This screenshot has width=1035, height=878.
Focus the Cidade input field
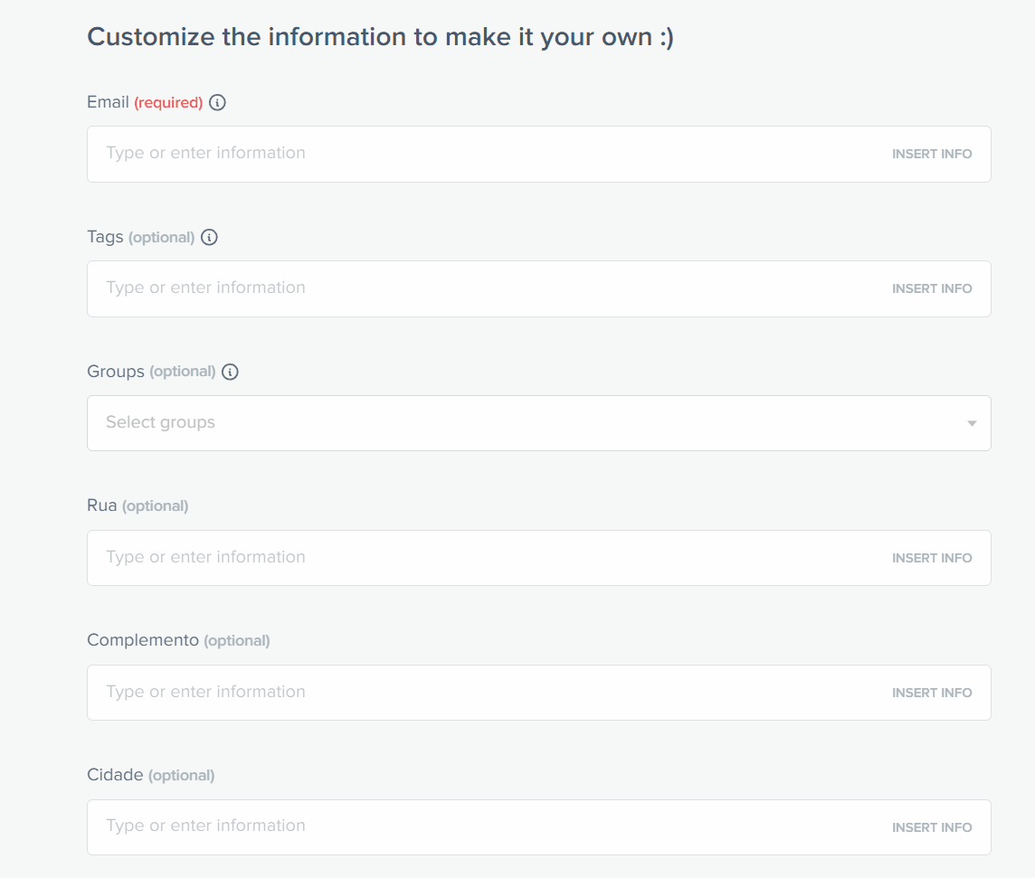[x=538, y=827]
